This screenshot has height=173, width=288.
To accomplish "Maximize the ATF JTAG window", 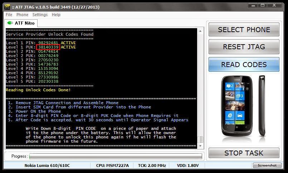I will (x=263, y=5).
